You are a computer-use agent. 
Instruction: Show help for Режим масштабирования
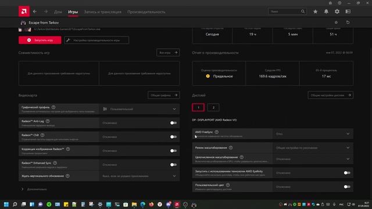231,147
